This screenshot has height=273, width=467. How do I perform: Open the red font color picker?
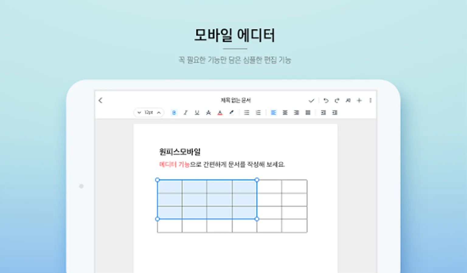coord(220,113)
